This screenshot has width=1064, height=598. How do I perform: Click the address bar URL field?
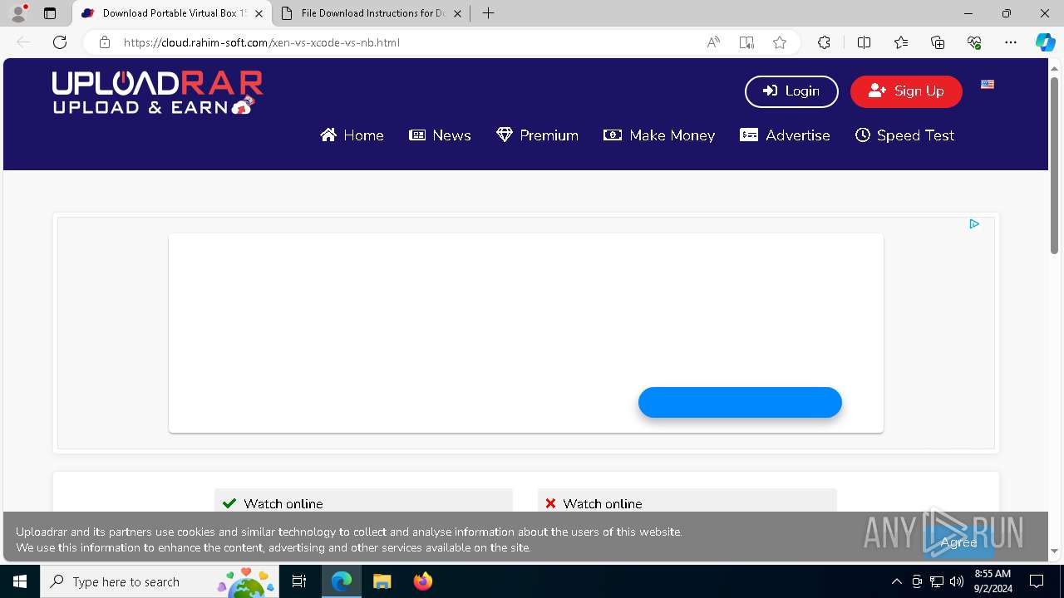(x=407, y=42)
